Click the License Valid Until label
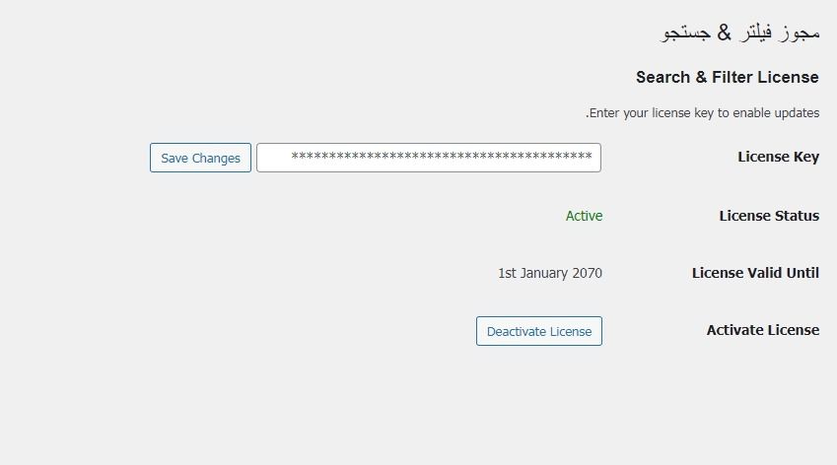 tap(755, 273)
